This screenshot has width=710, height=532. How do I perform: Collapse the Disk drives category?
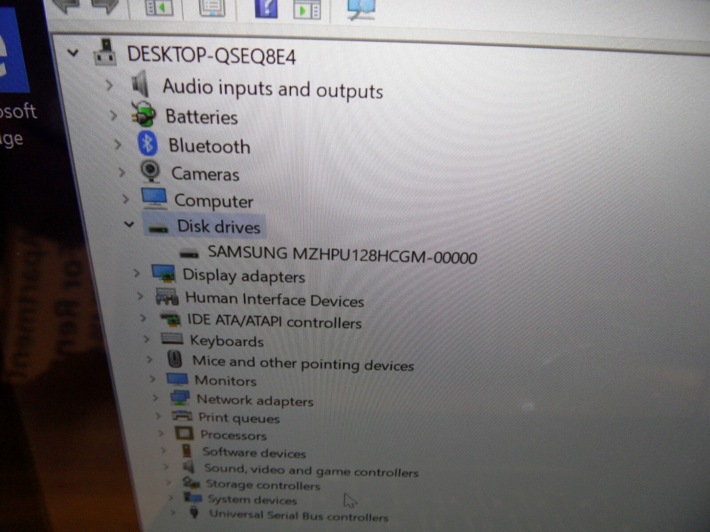(x=129, y=224)
